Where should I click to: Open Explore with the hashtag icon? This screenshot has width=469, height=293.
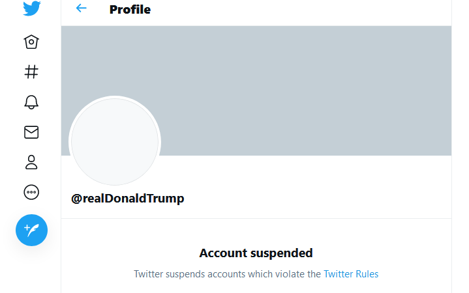coord(31,72)
